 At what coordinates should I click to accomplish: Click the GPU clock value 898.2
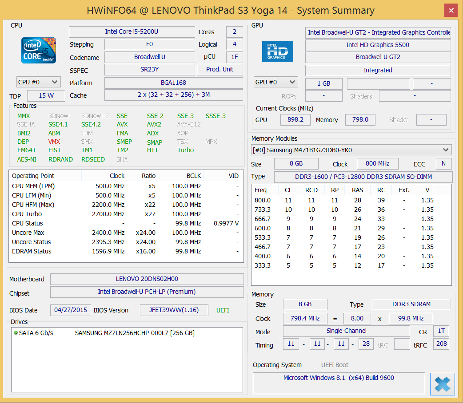point(295,119)
